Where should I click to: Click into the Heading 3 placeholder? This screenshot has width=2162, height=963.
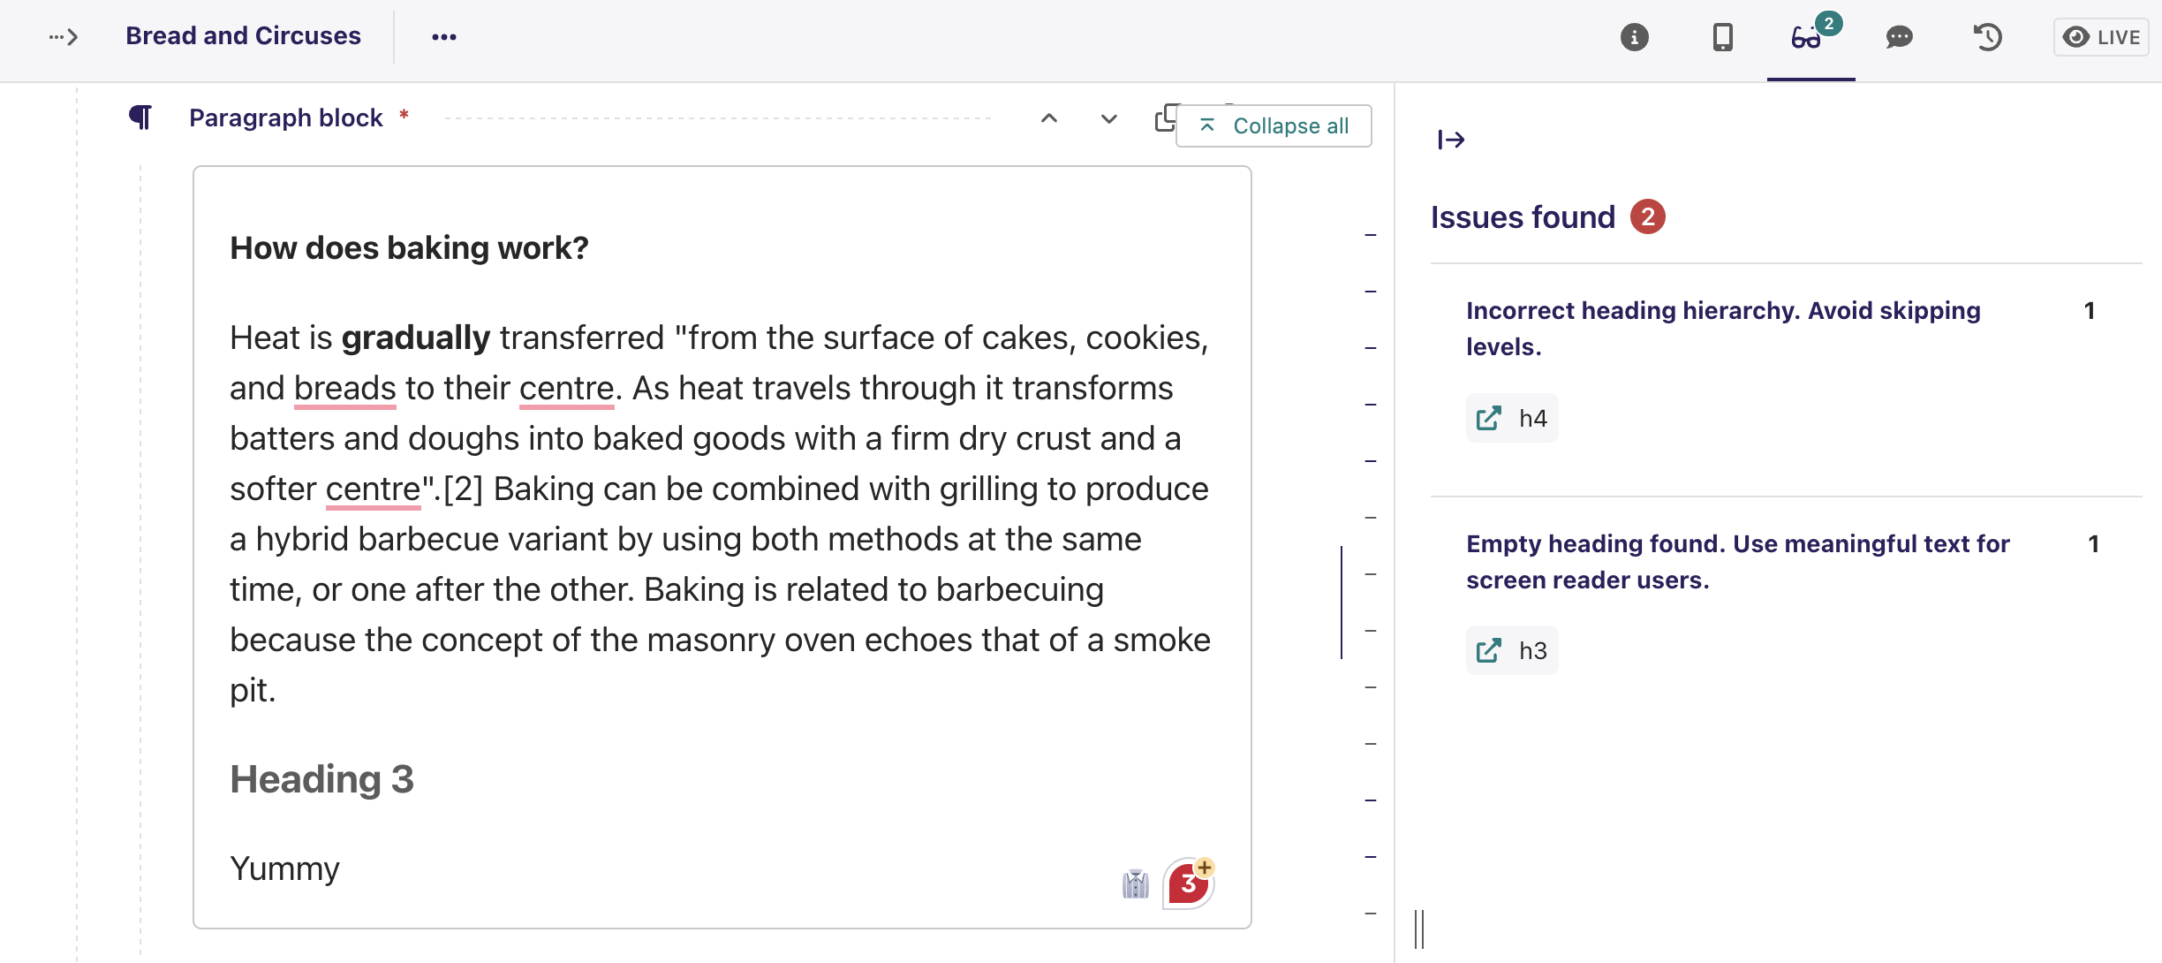(322, 779)
